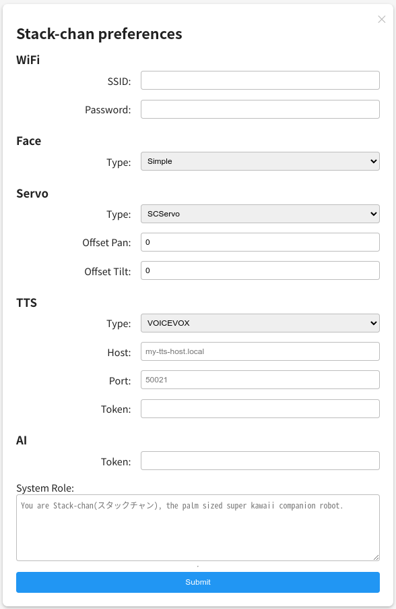Click the chevron arrow of Face Type select
Screen dimensions: 396x609
pyautogui.click(x=374, y=161)
